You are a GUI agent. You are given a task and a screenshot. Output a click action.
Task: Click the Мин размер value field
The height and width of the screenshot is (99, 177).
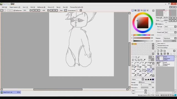tap(146, 85)
